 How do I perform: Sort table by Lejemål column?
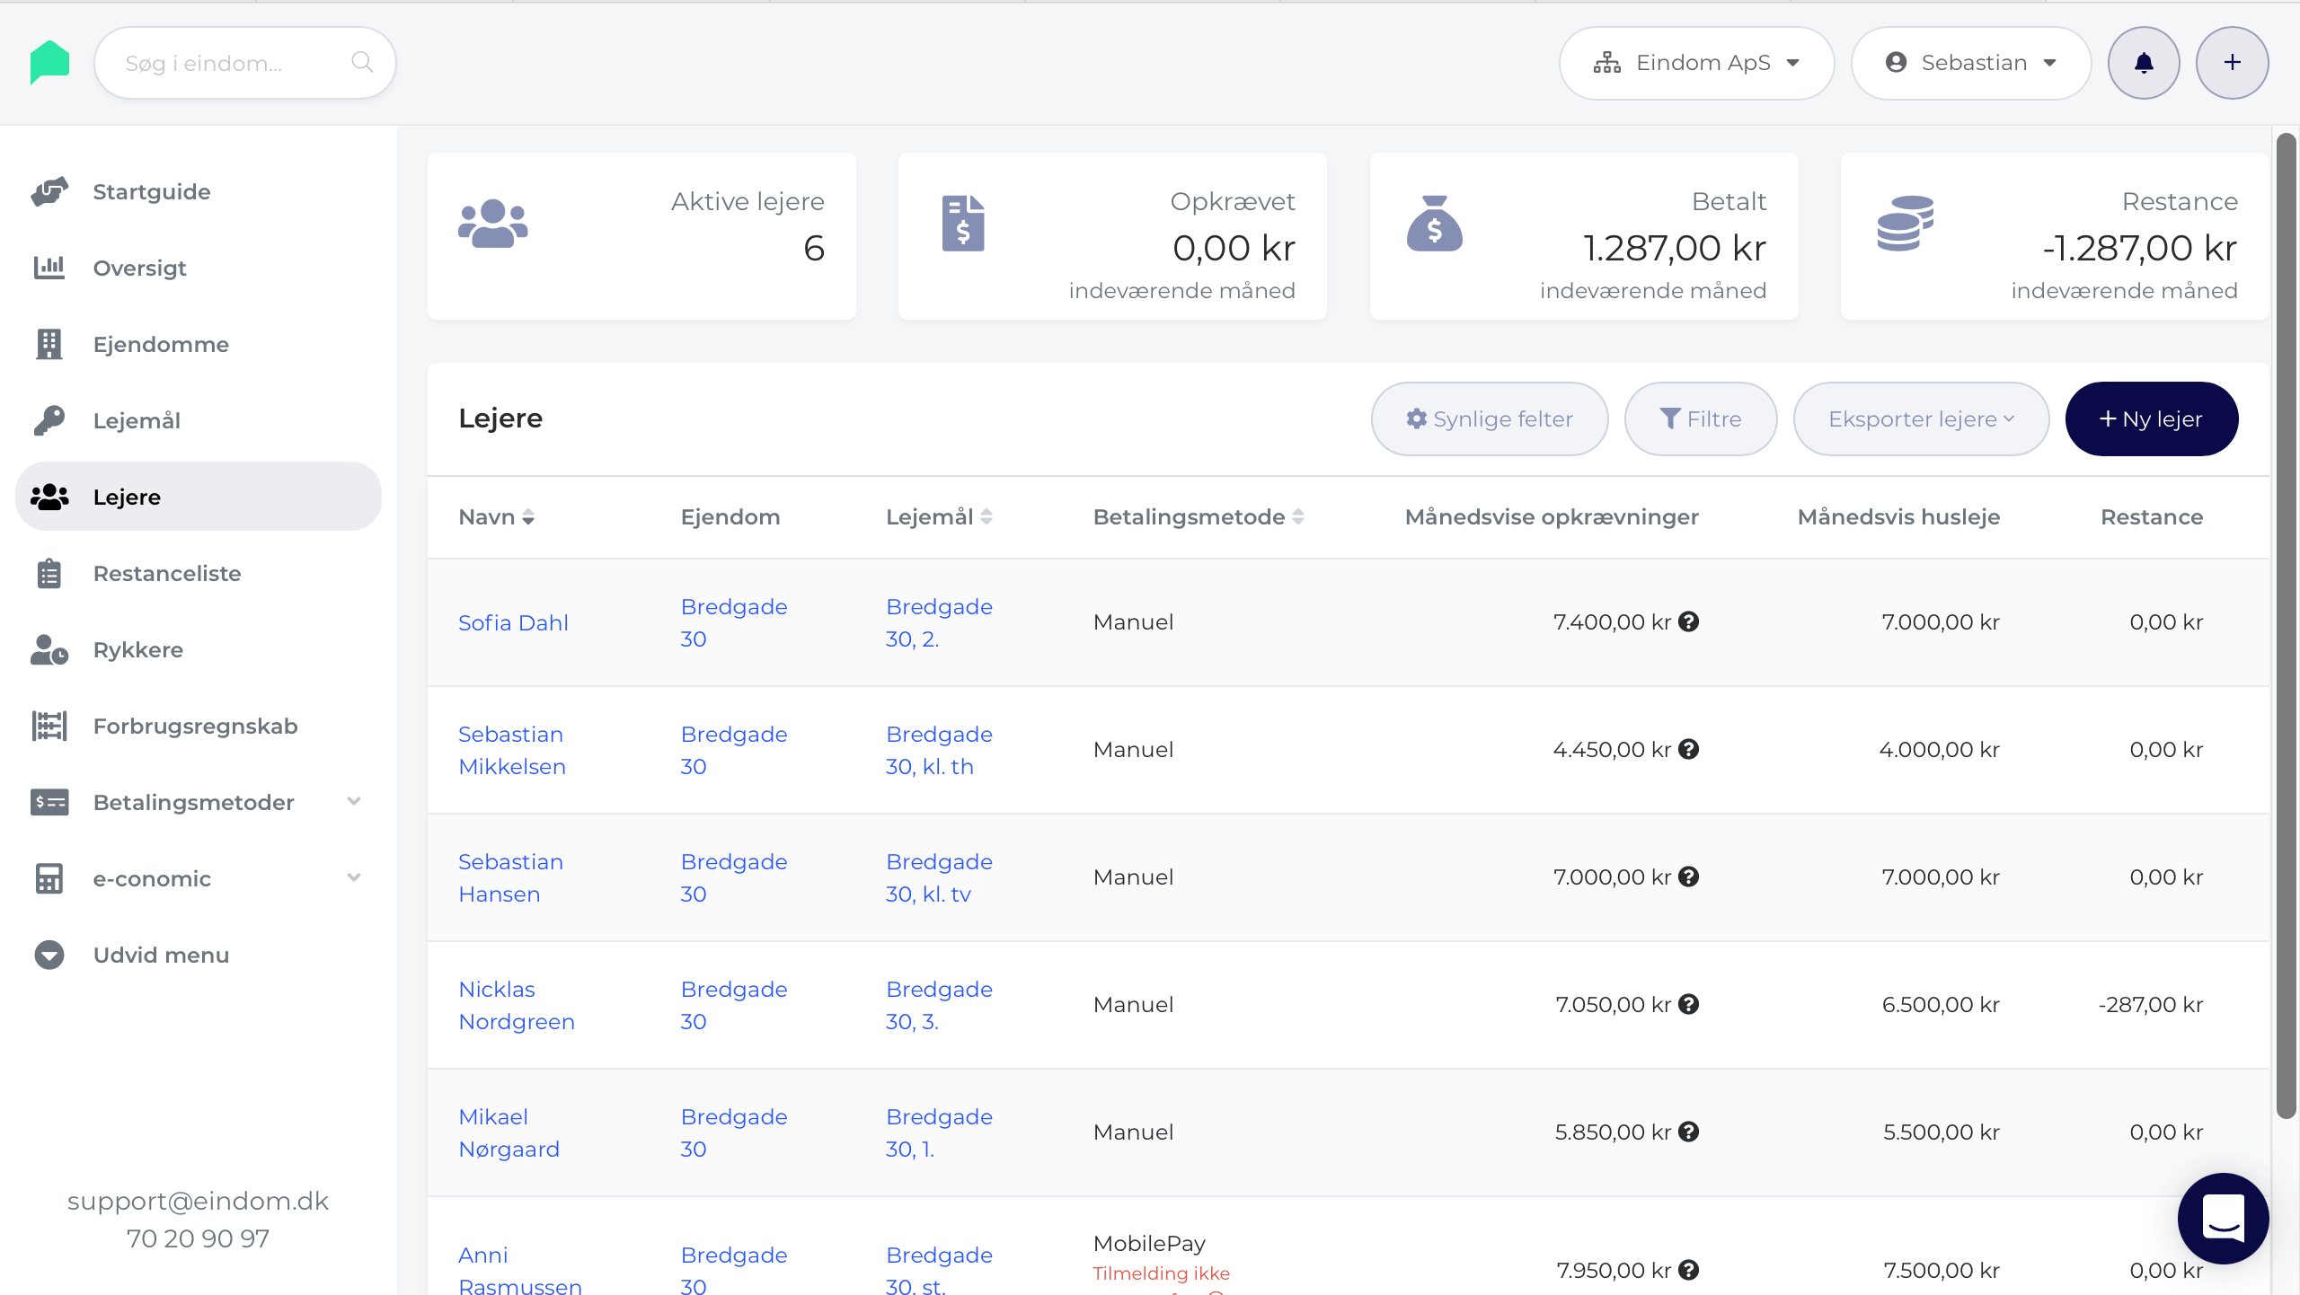pos(986,517)
